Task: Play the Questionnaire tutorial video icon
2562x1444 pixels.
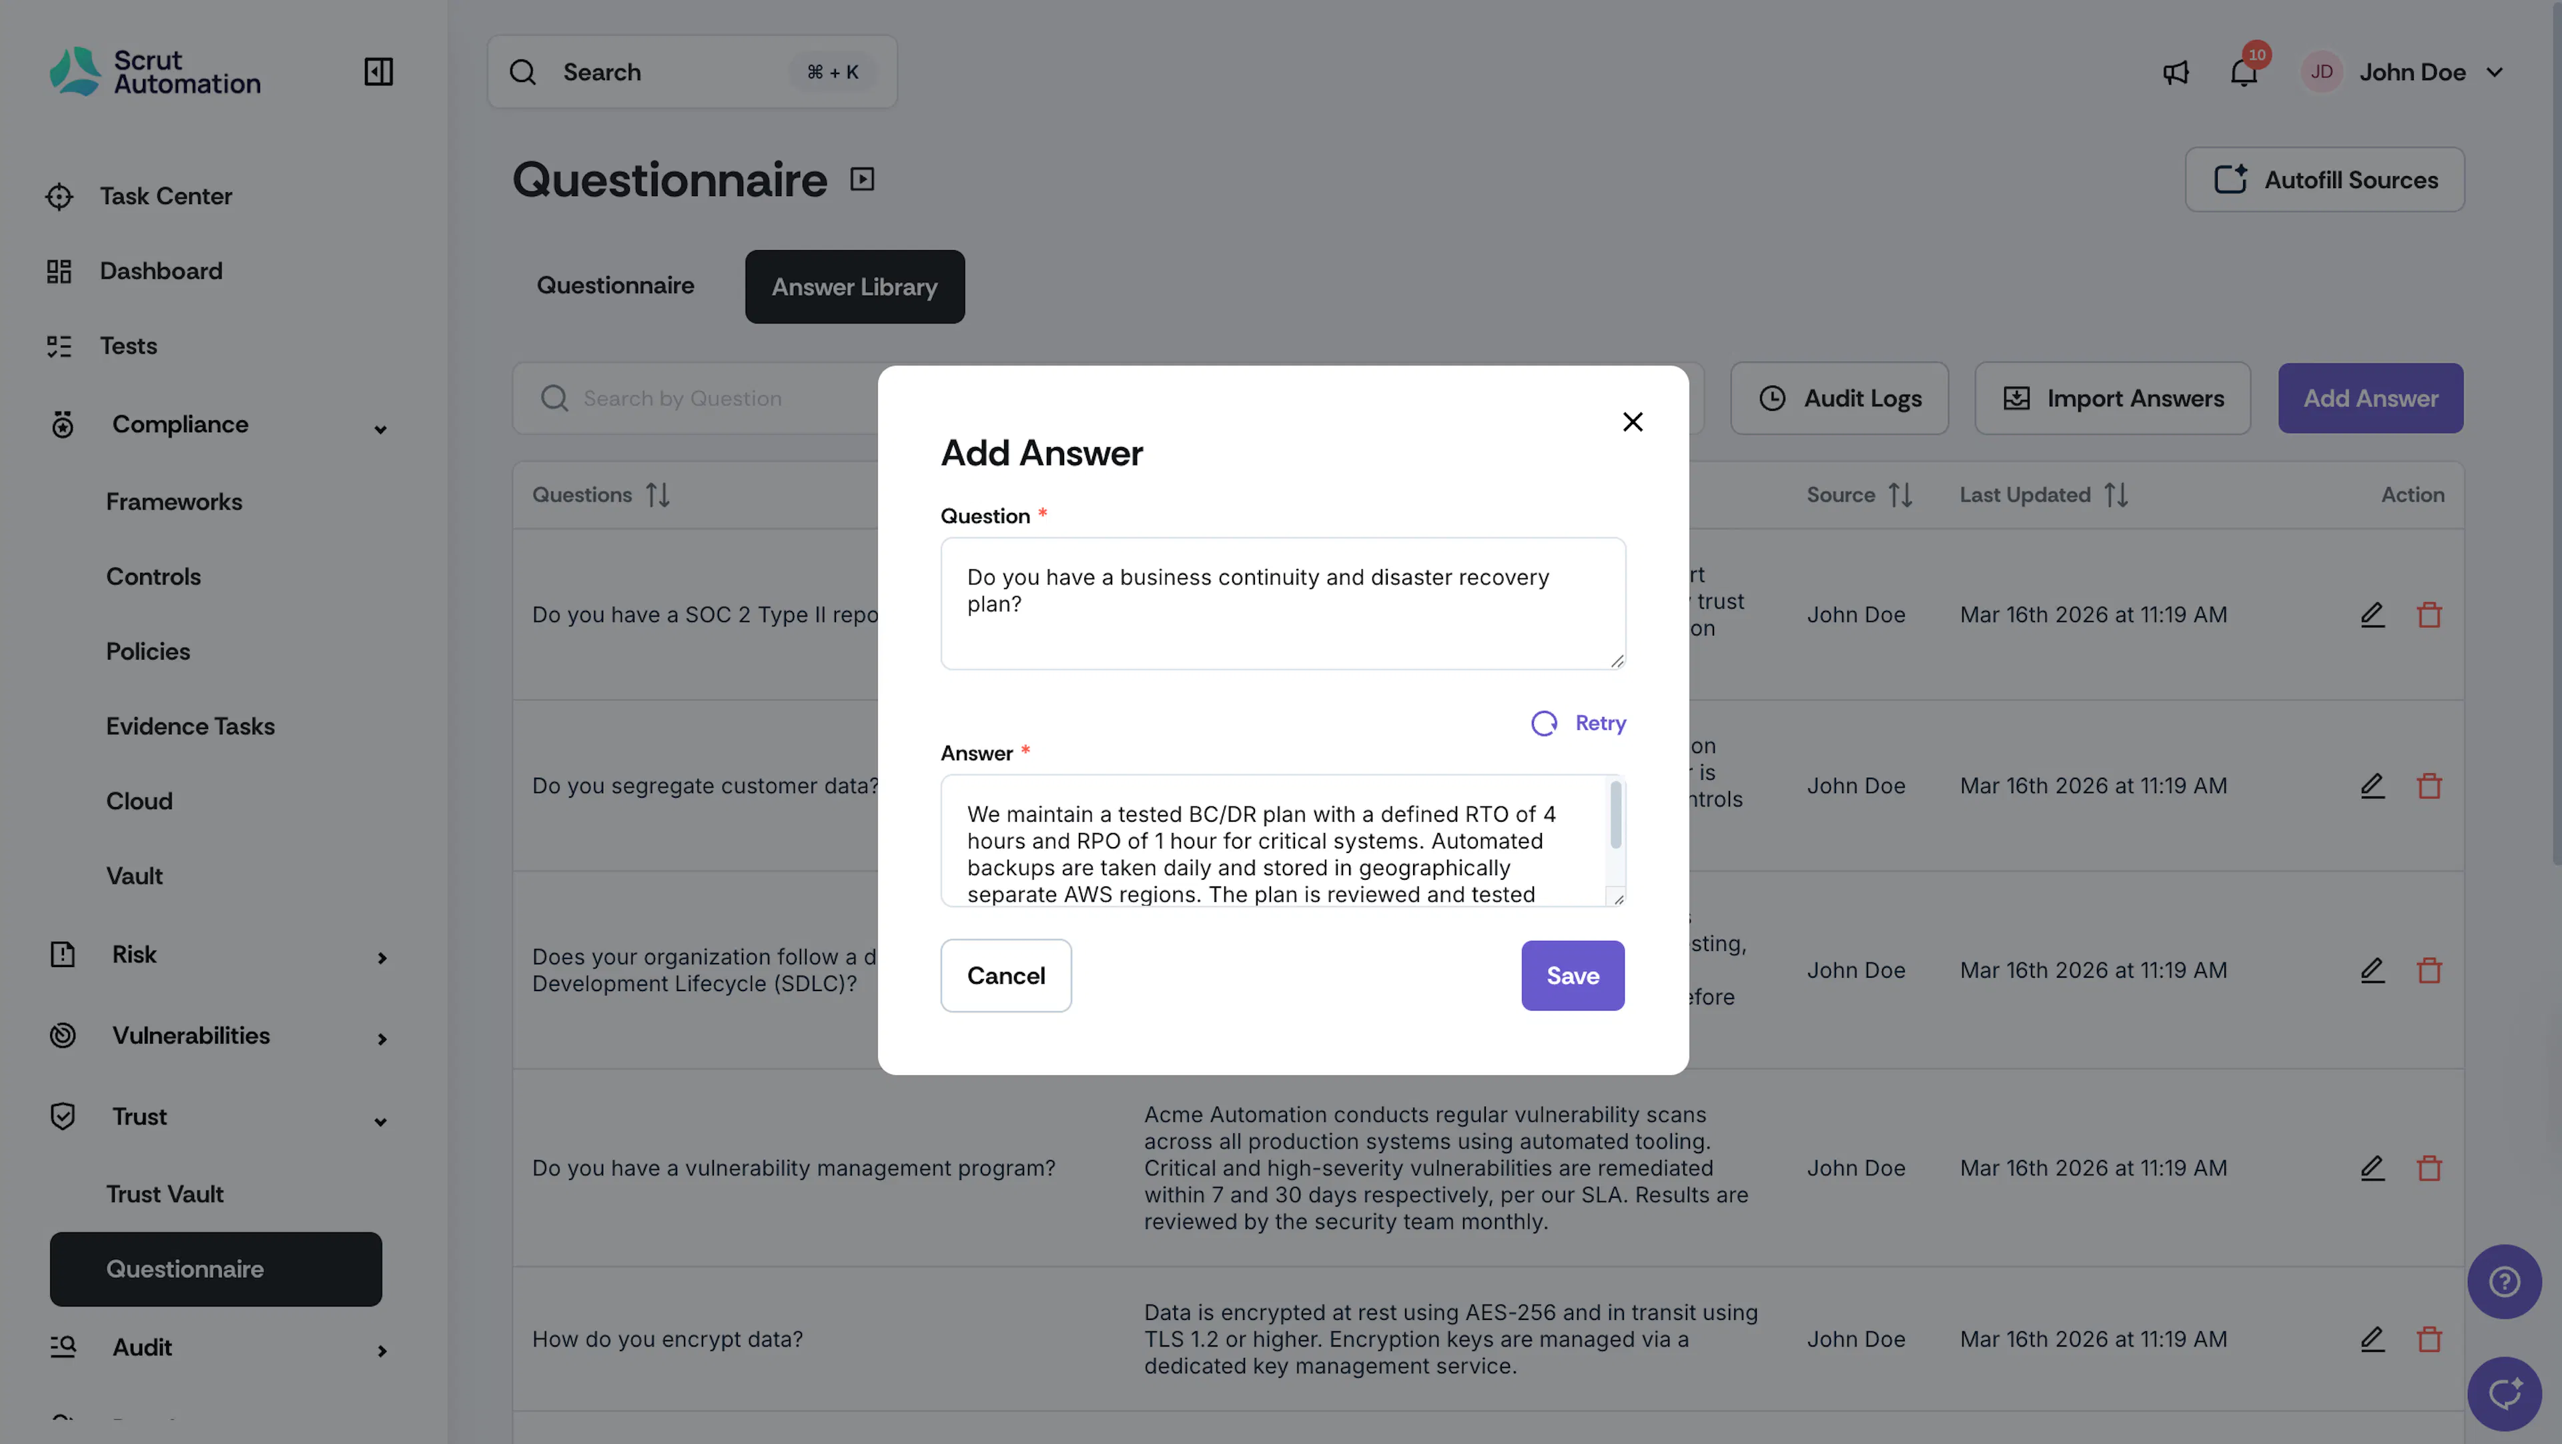Action: [862, 179]
